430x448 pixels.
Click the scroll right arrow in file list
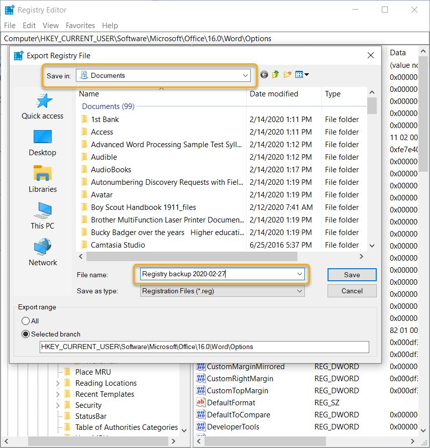361,256
